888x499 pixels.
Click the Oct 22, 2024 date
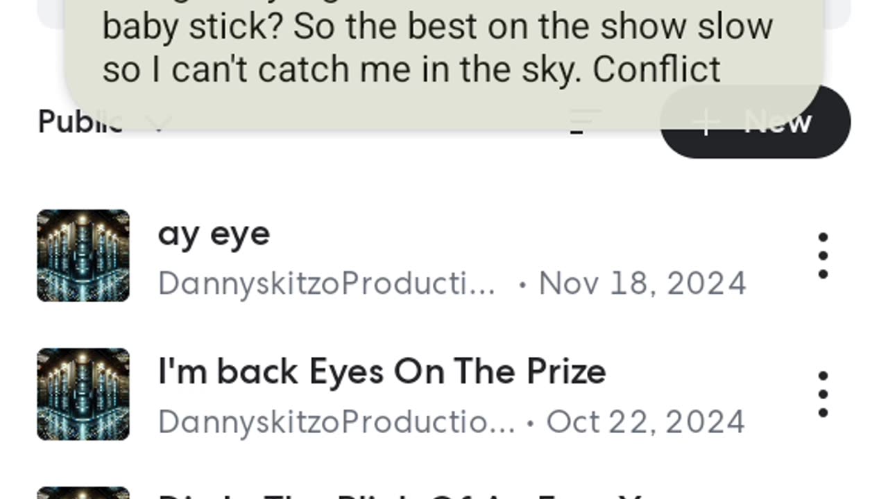[645, 422]
